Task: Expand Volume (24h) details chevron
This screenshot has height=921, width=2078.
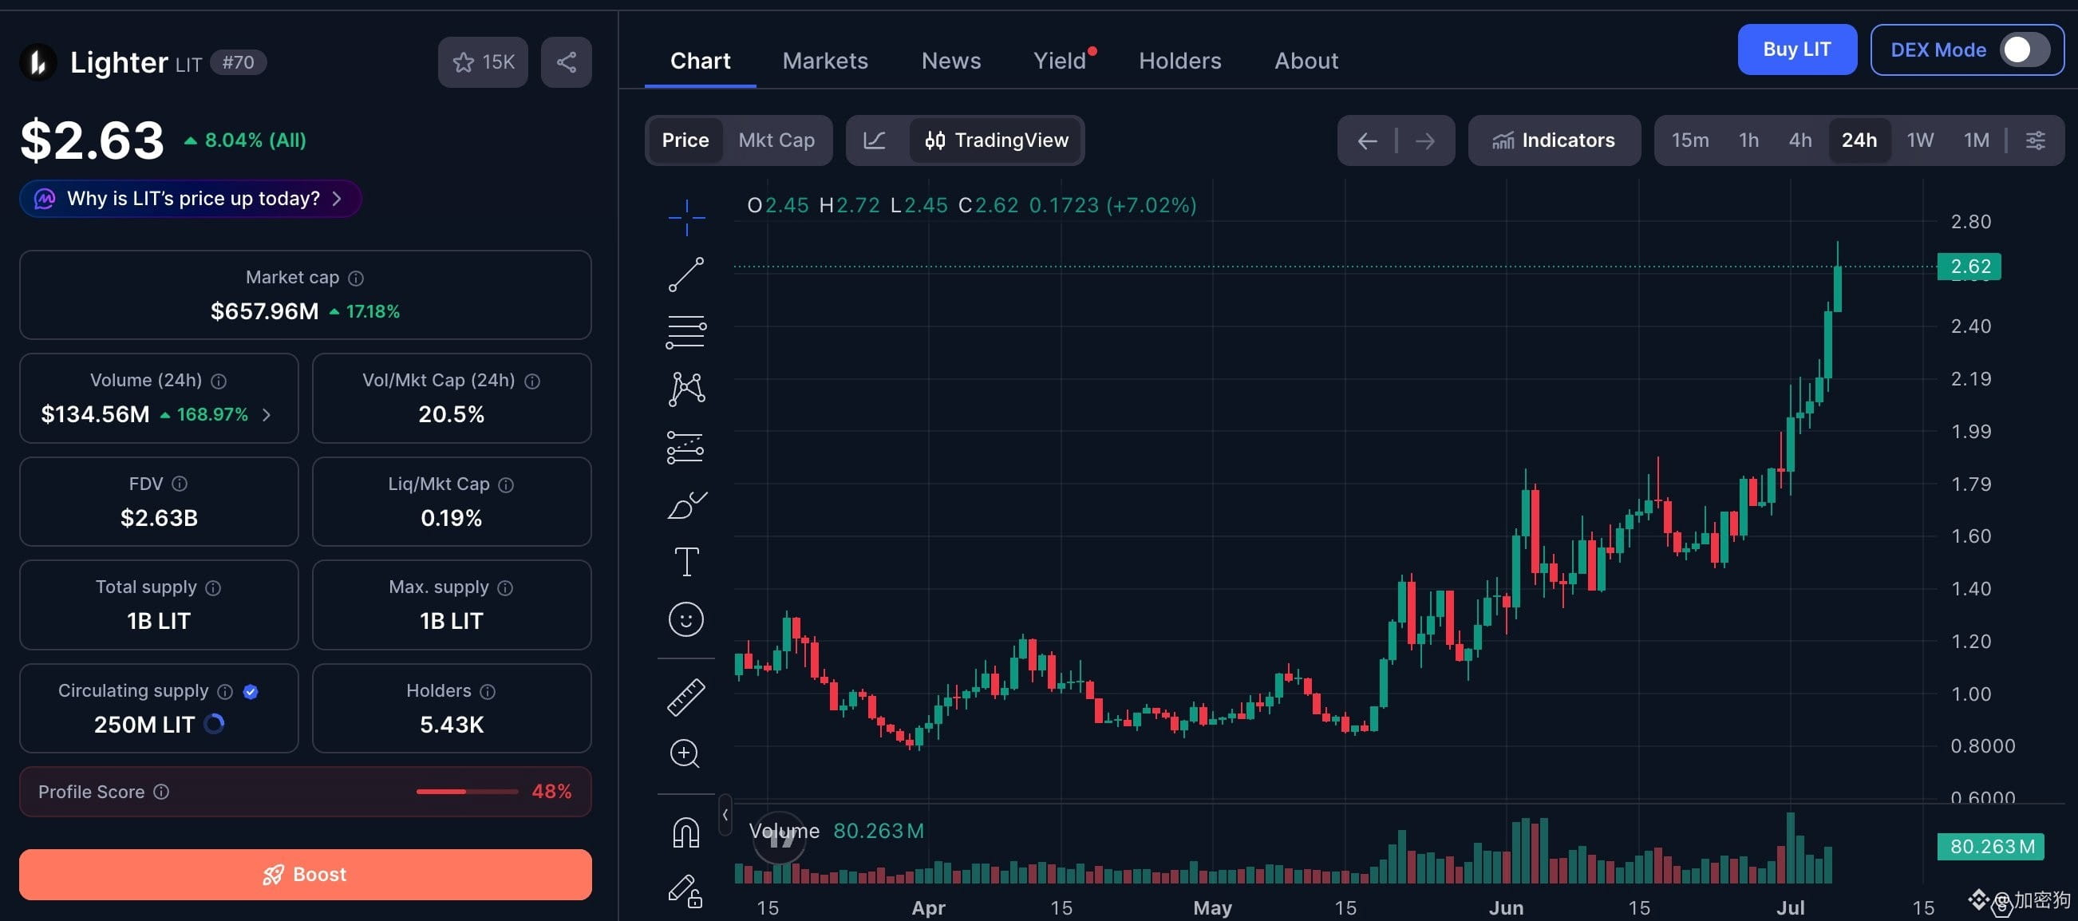Action: [x=267, y=414]
